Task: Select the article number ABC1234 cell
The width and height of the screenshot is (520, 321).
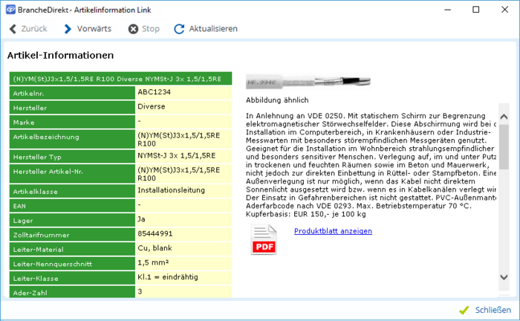Action: coord(183,93)
